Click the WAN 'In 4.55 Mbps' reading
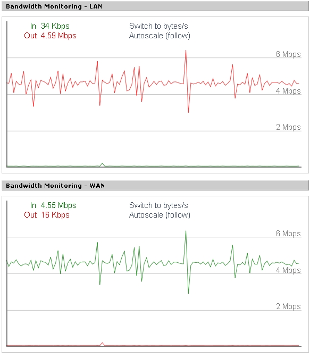Viewport: 310px width, 357px height. tap(53, 205)
